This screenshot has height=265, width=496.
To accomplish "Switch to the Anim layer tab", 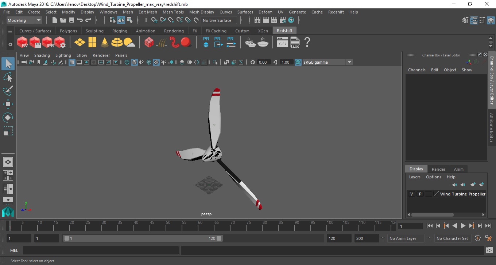I will pyautogui.click(x=458, y=169).
